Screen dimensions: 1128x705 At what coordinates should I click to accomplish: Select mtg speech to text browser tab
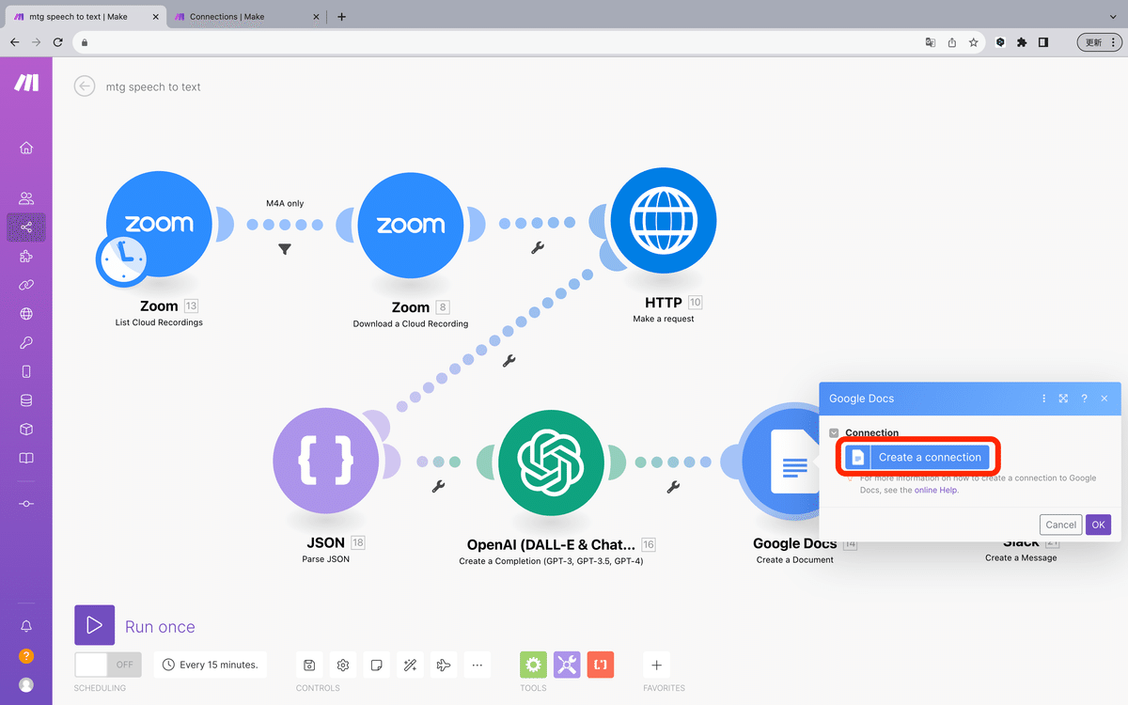[84, 16]
